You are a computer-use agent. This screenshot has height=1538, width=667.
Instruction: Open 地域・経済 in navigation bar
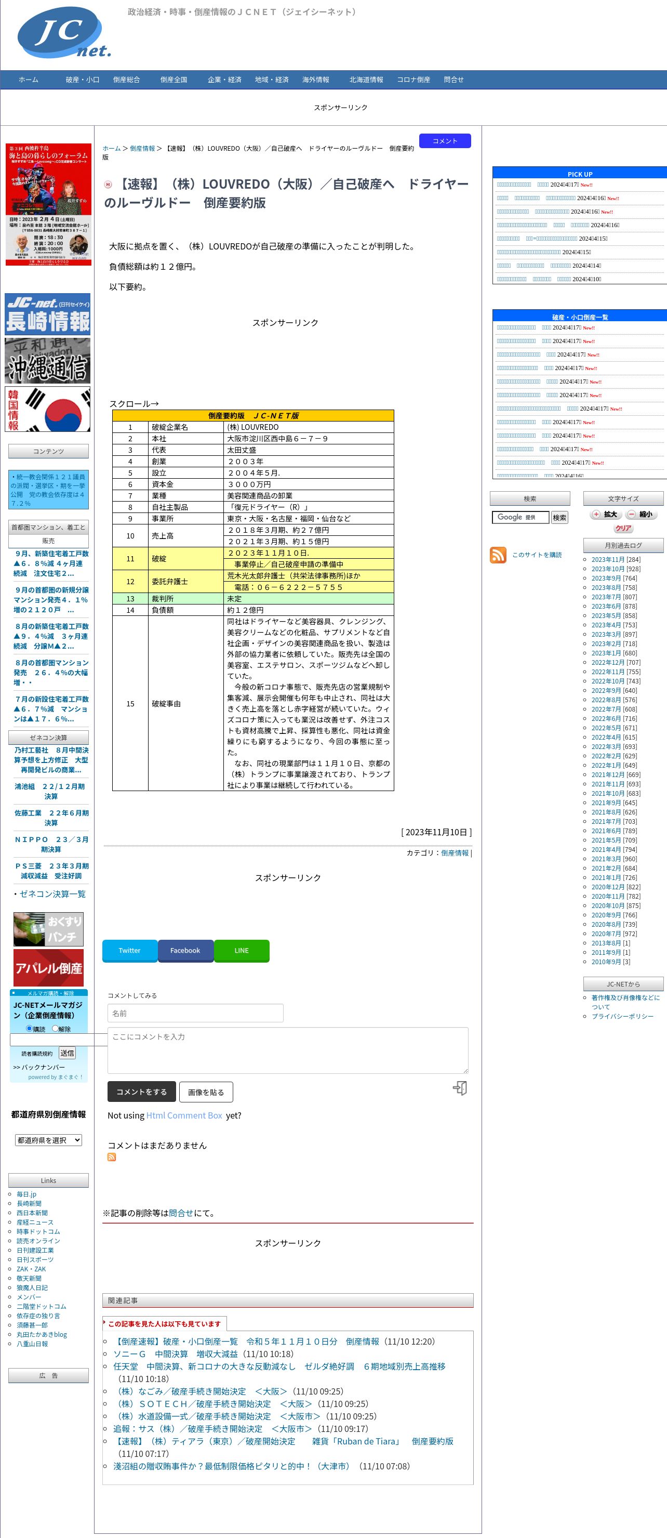[272, 80]
